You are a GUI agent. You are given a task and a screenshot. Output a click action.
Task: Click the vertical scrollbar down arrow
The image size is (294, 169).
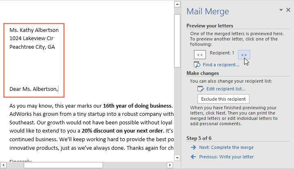[177, 158]
